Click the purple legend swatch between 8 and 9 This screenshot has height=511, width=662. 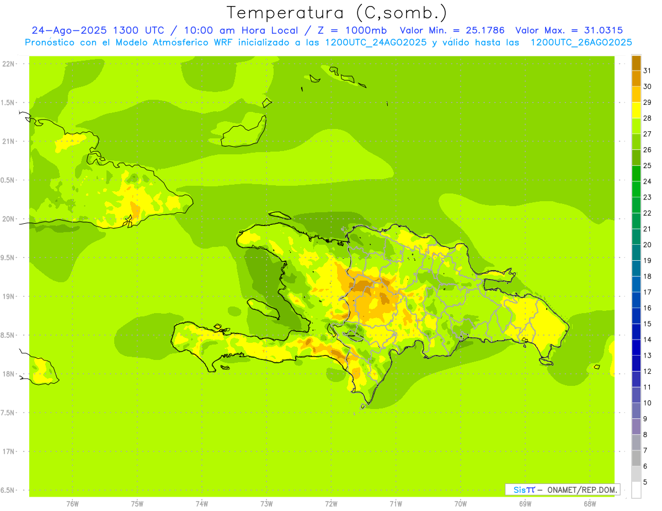pyautogui.click(x=636, y=427)
